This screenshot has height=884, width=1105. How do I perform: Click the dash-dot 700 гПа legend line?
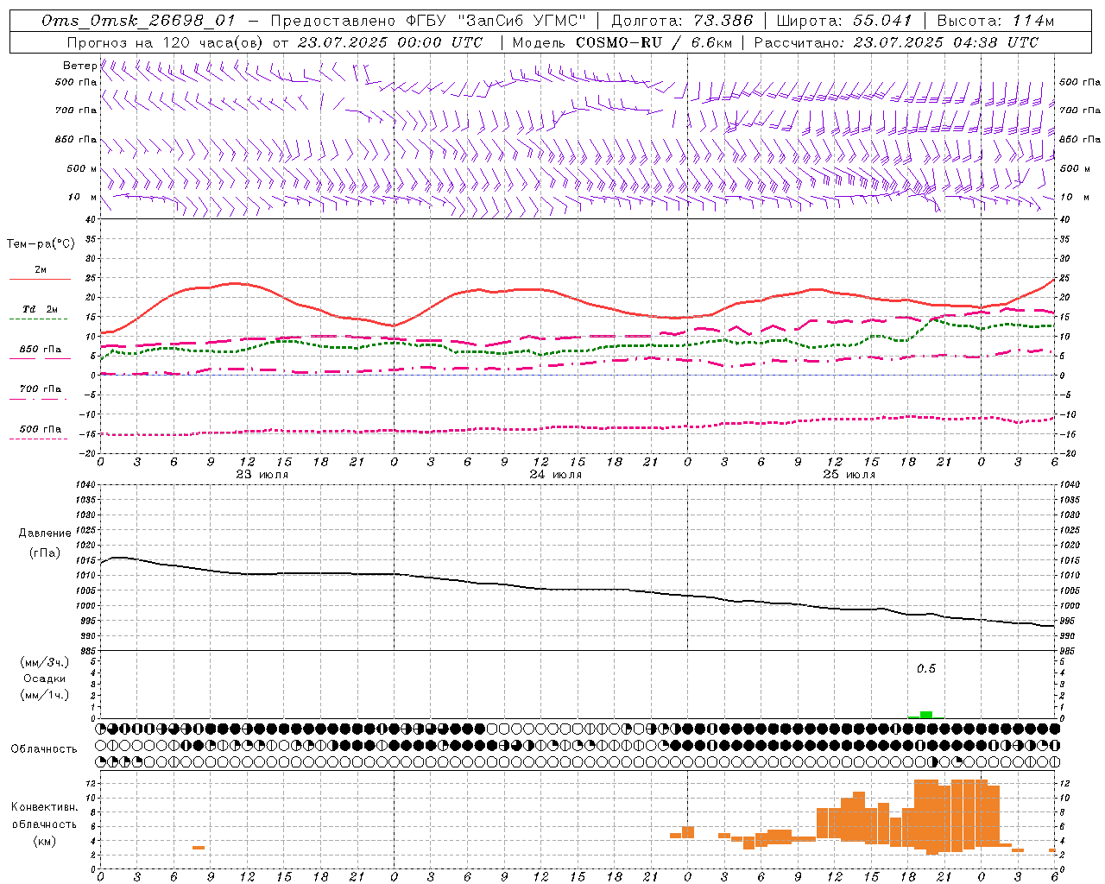[x=40, y=399]
